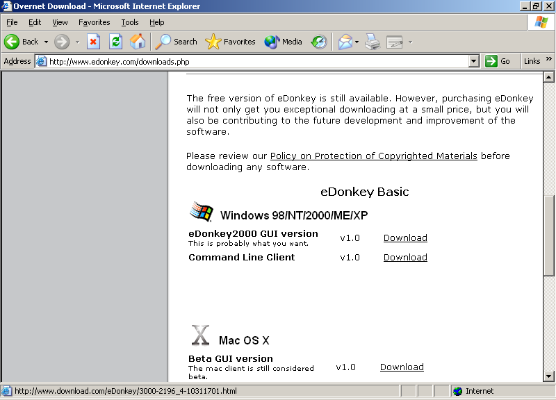Open the Help menu
The width and height of the screenshot is (556, 400).
(157, 22)
